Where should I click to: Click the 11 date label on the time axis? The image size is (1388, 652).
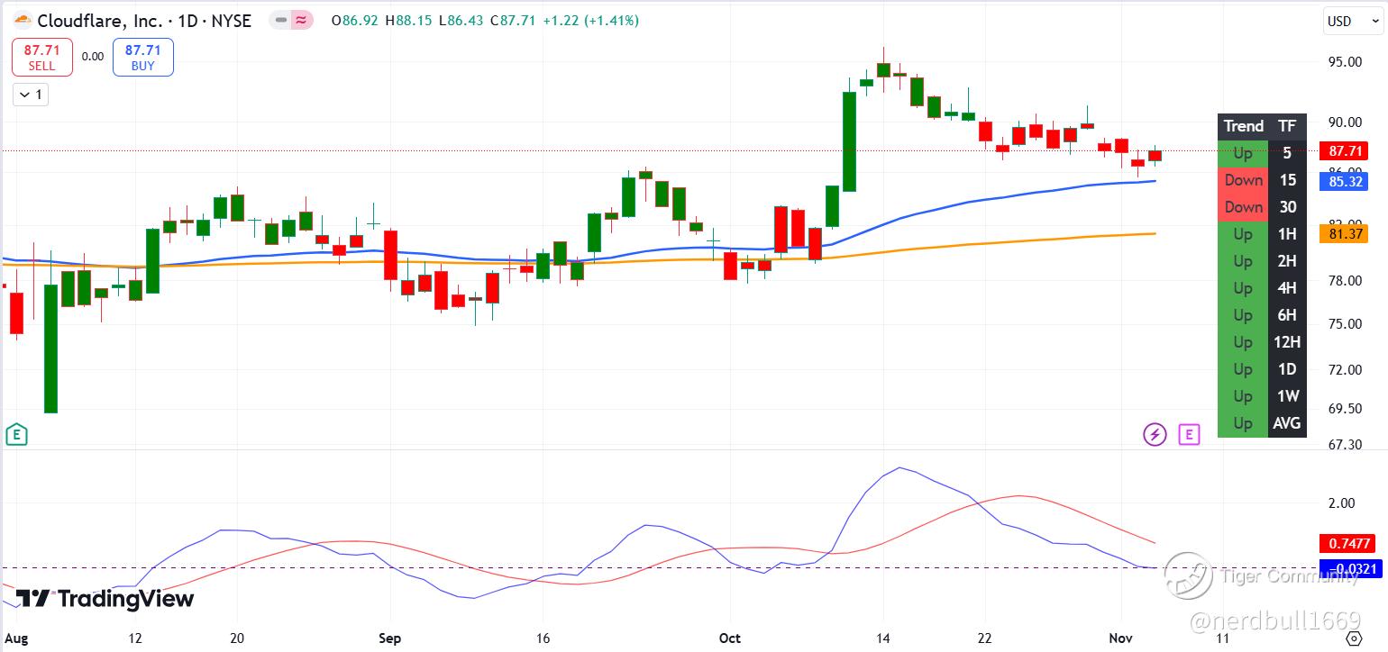tap(1223, 638)
